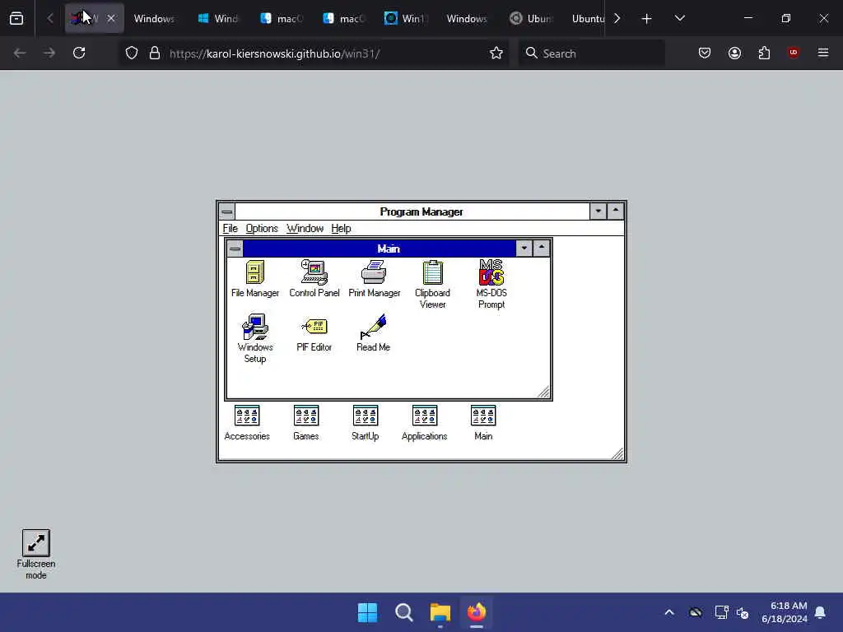Viewport: 843px width, 632px height.
Task: Close the current win31 tab
Action: [111, 18]
